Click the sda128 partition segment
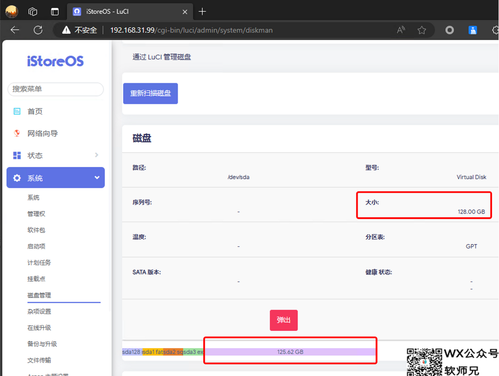The width and height of the screenshot is (499, 376). 132,352
